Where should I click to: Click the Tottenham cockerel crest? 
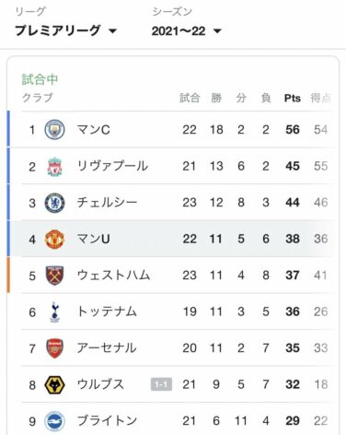[54, 312]
